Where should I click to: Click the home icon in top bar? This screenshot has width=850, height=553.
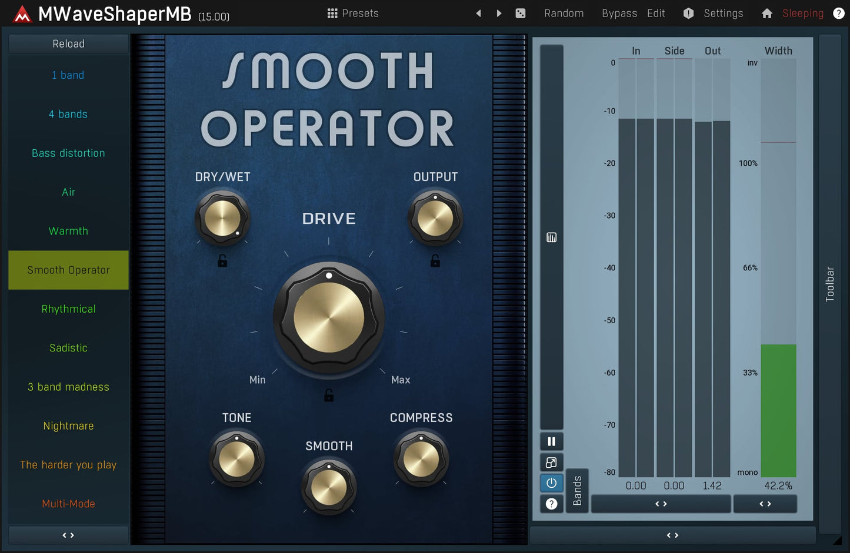coord(766,13)
